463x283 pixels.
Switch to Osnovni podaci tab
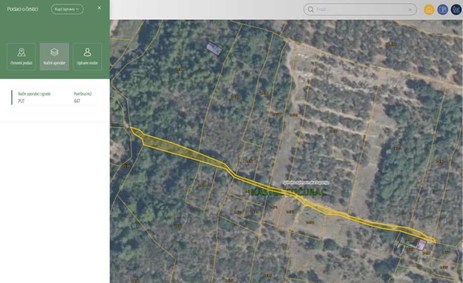[x=21, y=56]
